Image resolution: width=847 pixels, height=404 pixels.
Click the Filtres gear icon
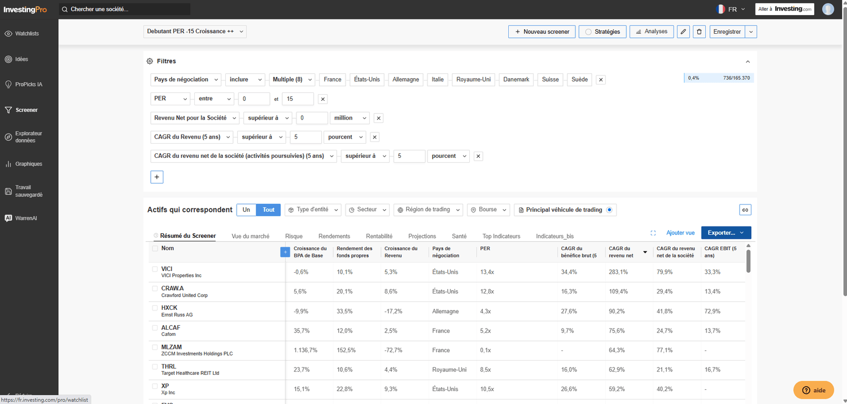pyautogui.click(x=150, y=61)
